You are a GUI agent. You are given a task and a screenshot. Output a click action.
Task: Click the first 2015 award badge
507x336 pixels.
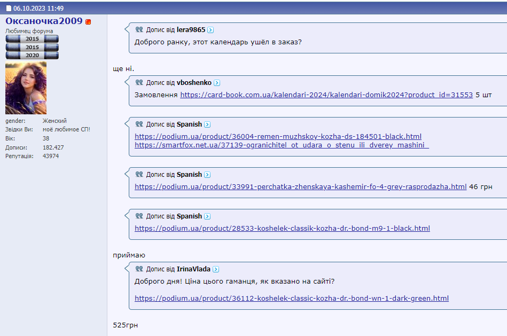click(x=32, y=39)
